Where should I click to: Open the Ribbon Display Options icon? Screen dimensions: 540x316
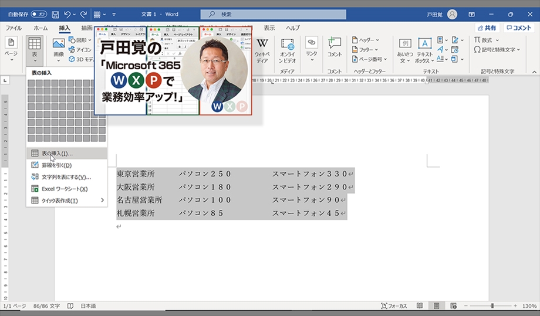coord(471,15)
